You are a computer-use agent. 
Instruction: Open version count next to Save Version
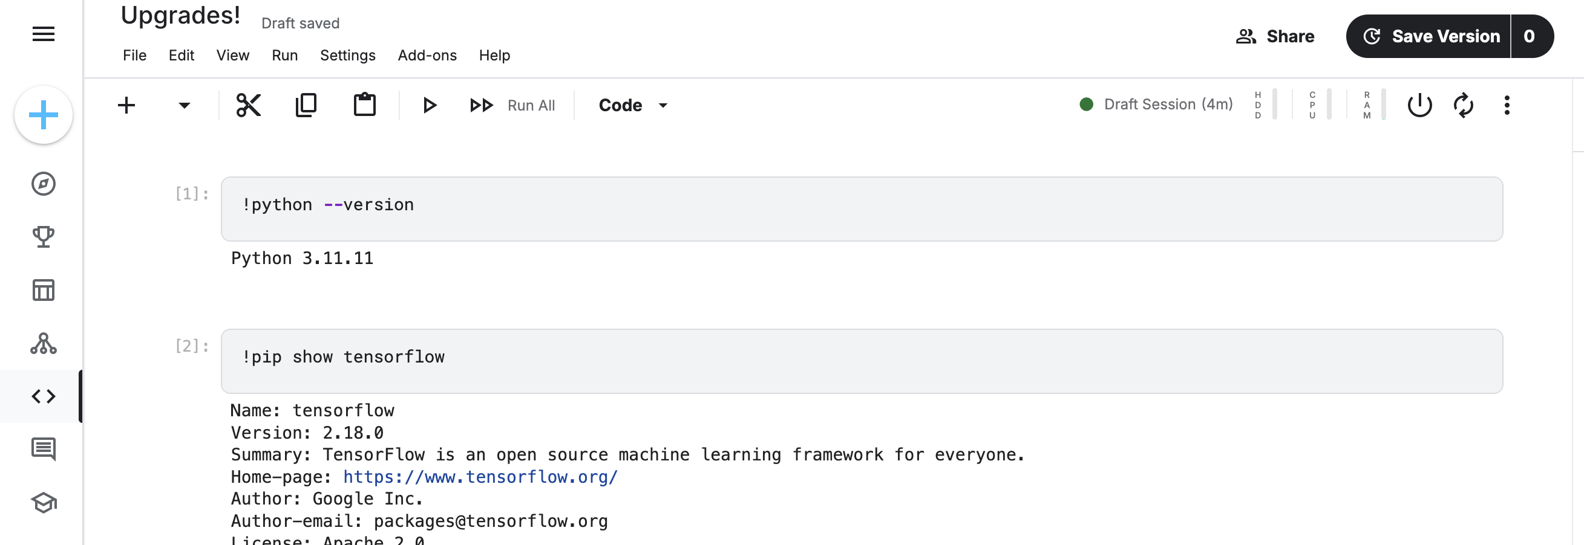pyautogui.click(x=1530, y=36)
